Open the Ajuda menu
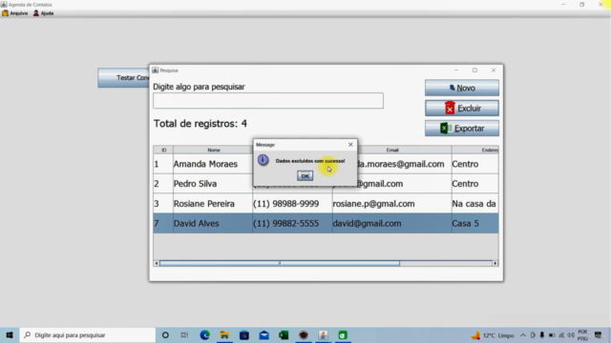This screenshot has width=611, height=343. coord(43,13)
